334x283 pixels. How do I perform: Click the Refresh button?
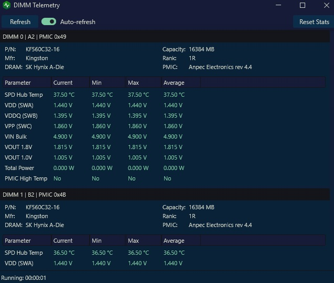coord(20,21)
